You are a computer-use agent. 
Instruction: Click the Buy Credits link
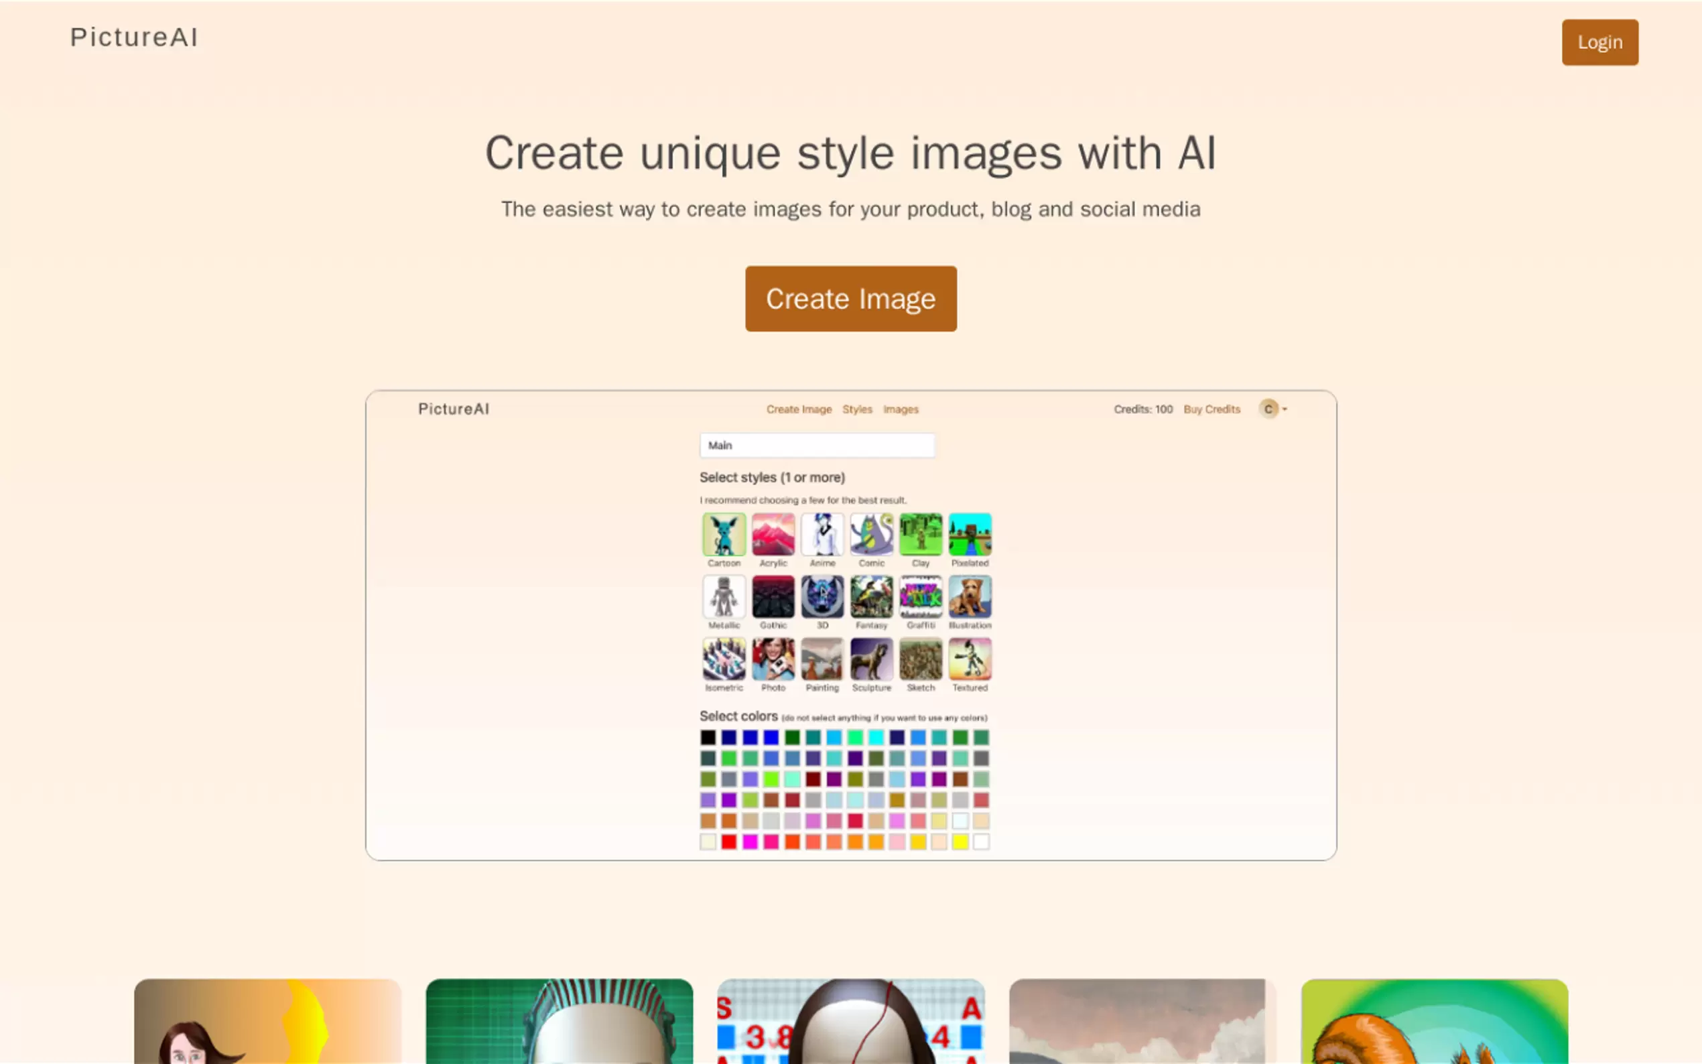click(x=1211, y=409)
